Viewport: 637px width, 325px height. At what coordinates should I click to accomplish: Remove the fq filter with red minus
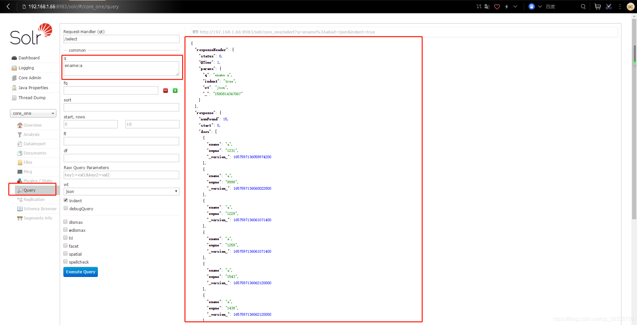166,91
